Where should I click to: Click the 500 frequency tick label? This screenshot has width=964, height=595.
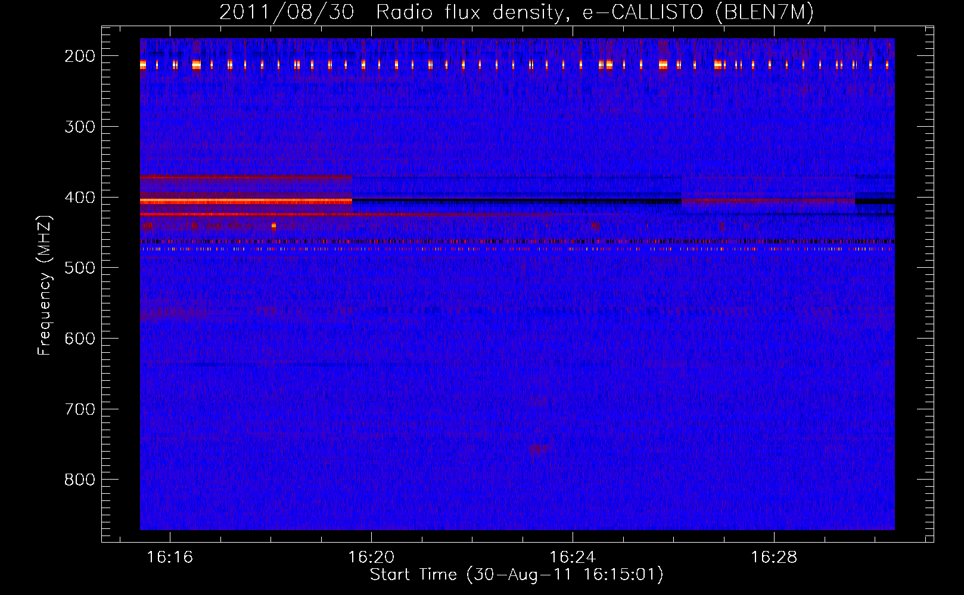click(79, 268)
